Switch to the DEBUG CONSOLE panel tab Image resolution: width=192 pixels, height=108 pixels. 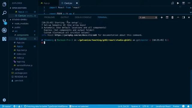click(x=83, y=17)
